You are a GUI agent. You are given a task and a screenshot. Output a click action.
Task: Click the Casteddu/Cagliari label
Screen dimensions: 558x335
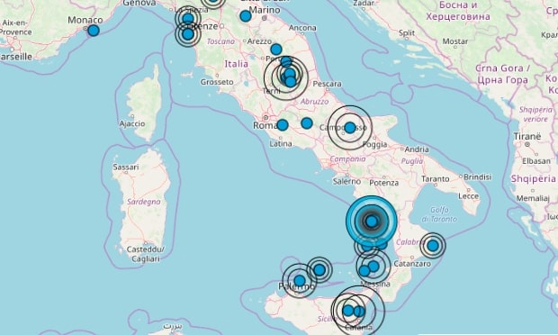tap(145, 254)
